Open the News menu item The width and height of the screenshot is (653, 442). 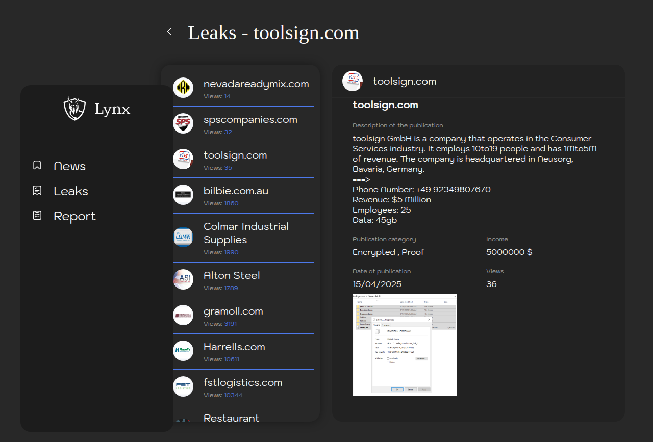pos(70,166)
